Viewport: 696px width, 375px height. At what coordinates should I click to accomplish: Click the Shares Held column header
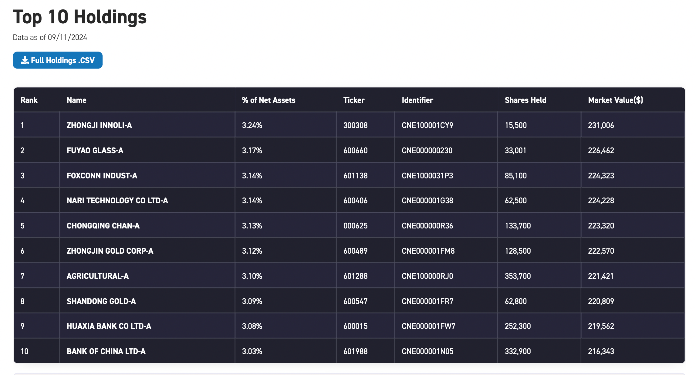[x=525, y=100]
